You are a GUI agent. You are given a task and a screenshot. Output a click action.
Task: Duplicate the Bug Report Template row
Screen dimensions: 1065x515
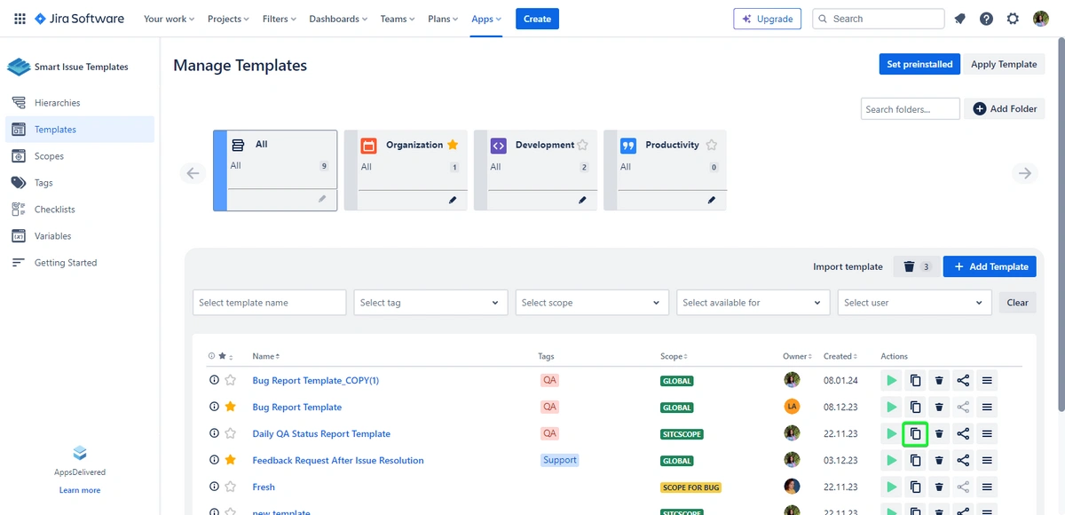click(x=915, y=407)
